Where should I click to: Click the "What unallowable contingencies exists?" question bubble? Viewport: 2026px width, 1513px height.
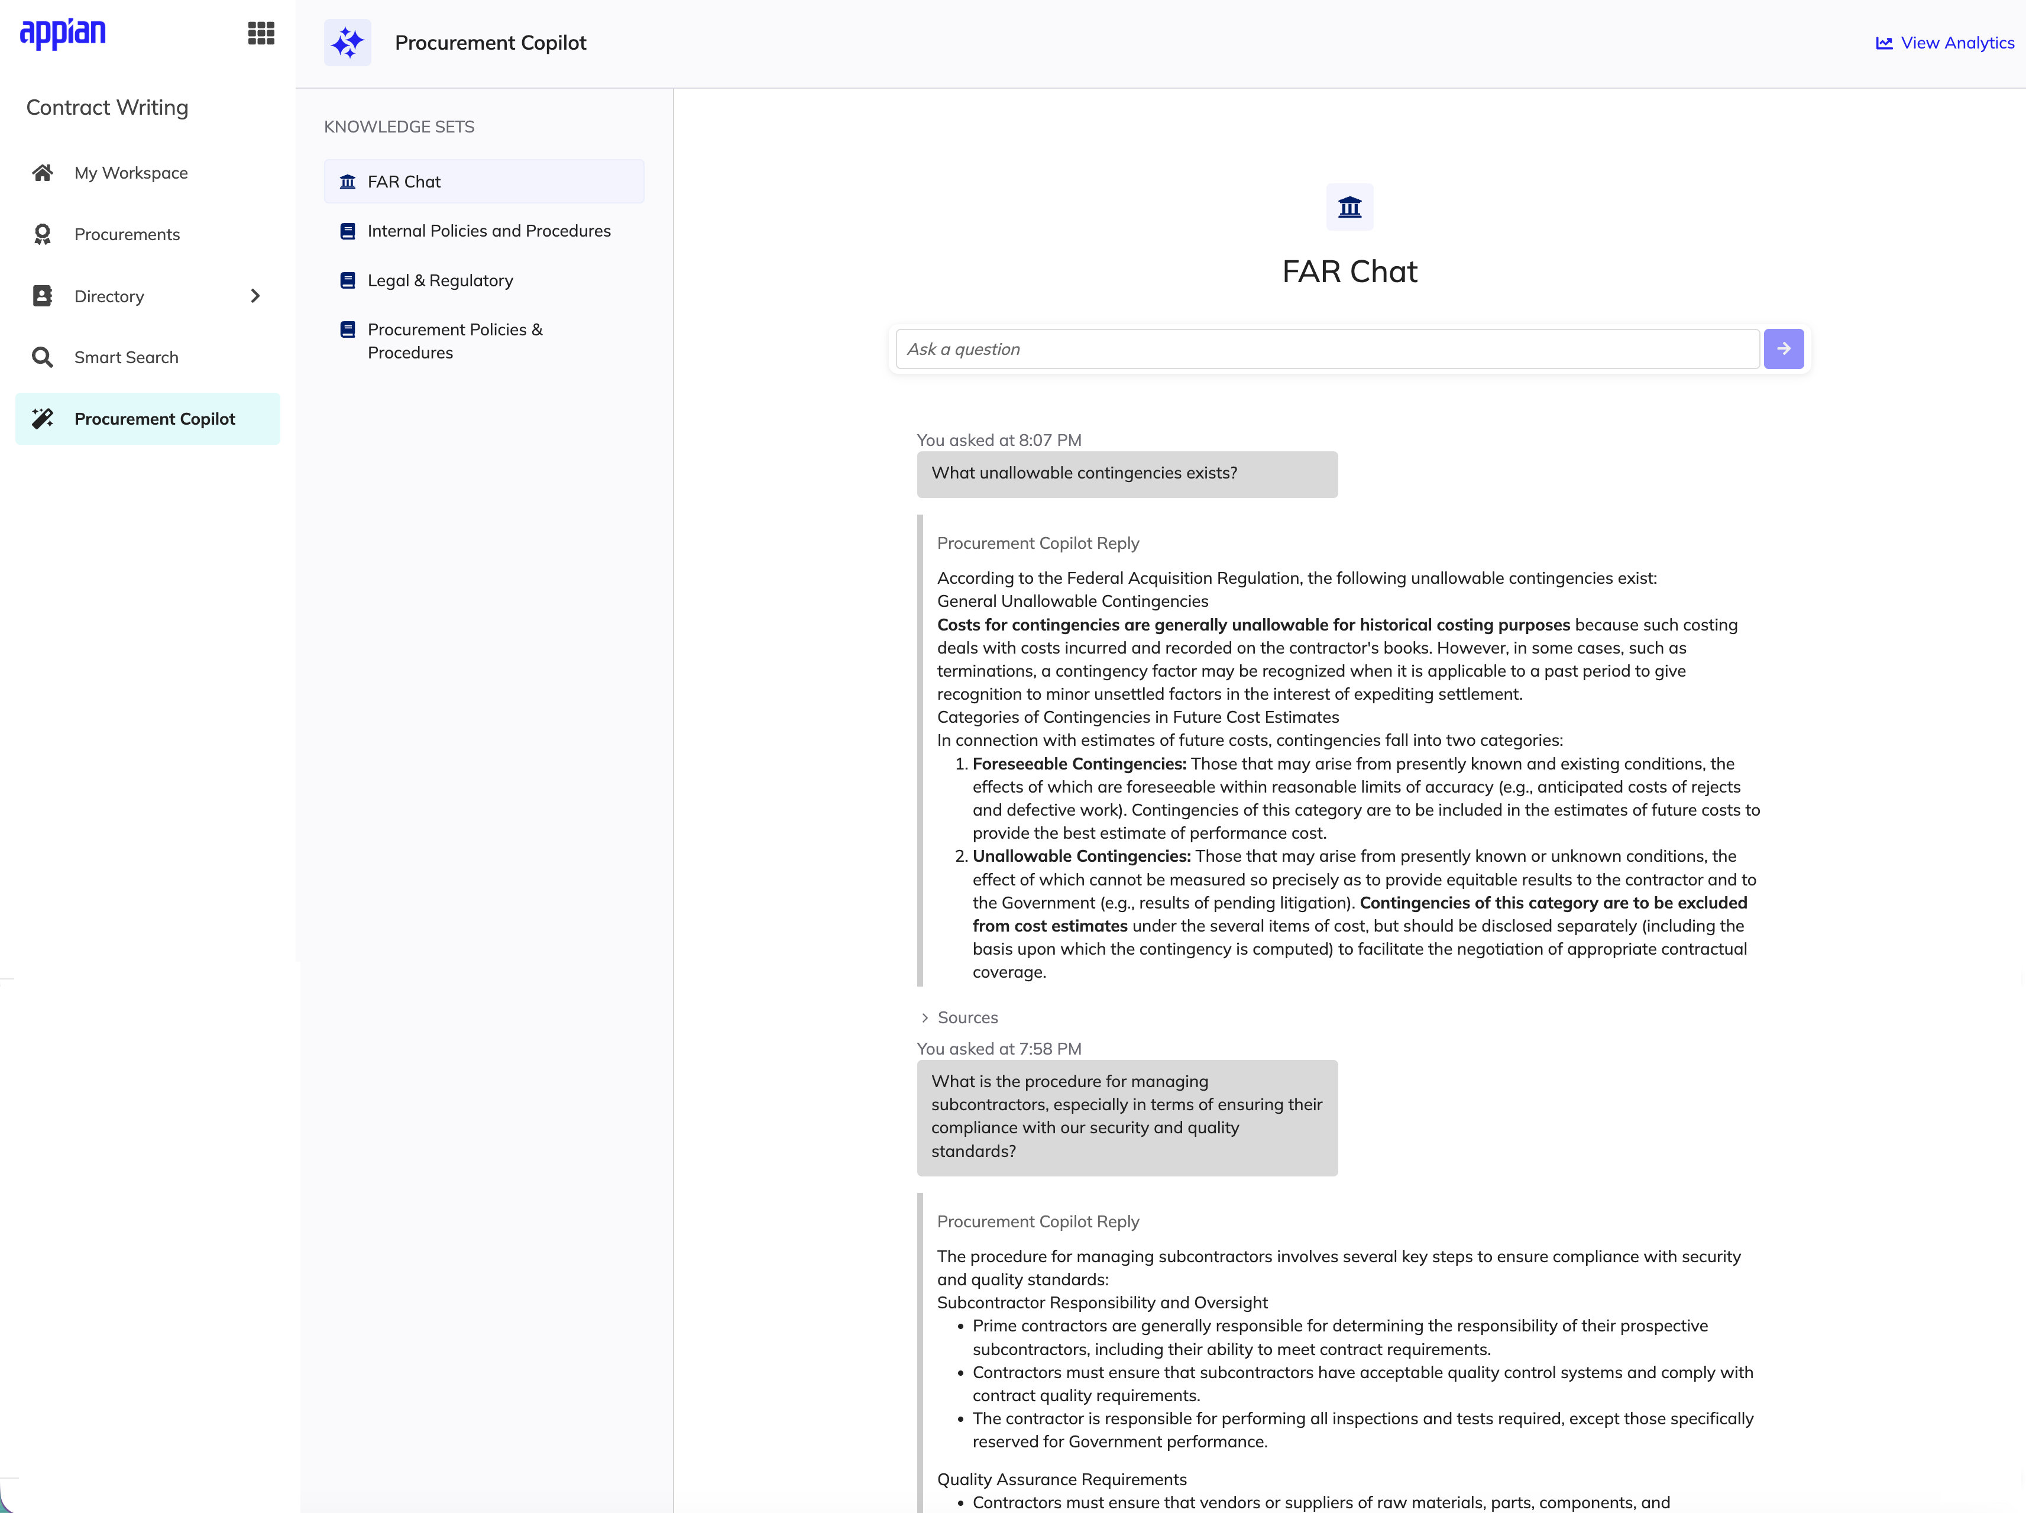[1127, 474]
